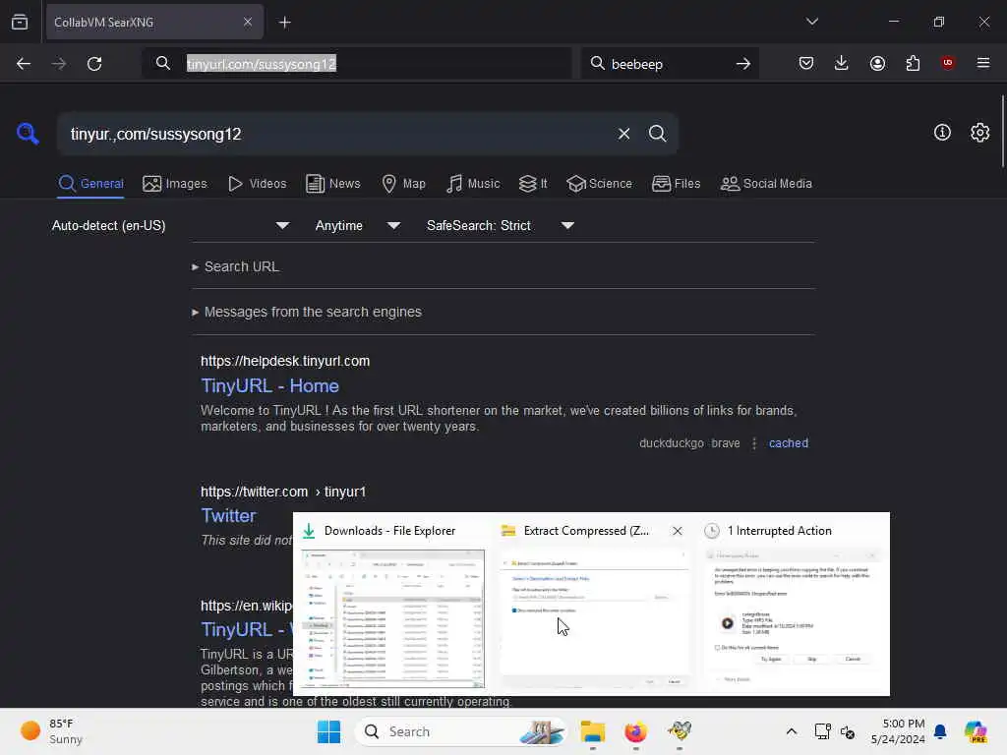Switch to the Science category tab
Viewport: 1007px width, 755px height.
(x=599, y=184)
